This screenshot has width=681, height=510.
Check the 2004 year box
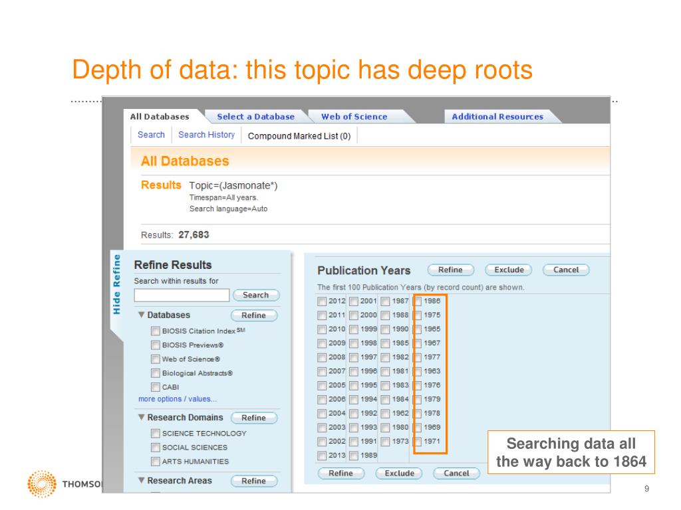[322, 414]
